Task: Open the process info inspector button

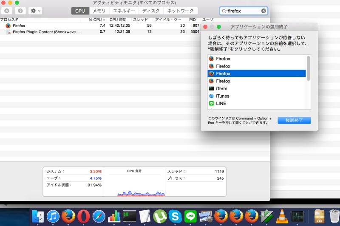Action: 20,11
